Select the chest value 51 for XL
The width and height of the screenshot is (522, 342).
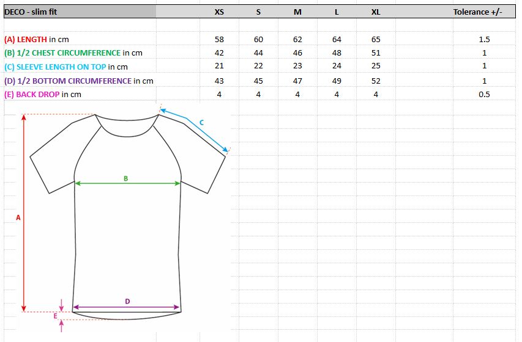[x=376, y=53]
